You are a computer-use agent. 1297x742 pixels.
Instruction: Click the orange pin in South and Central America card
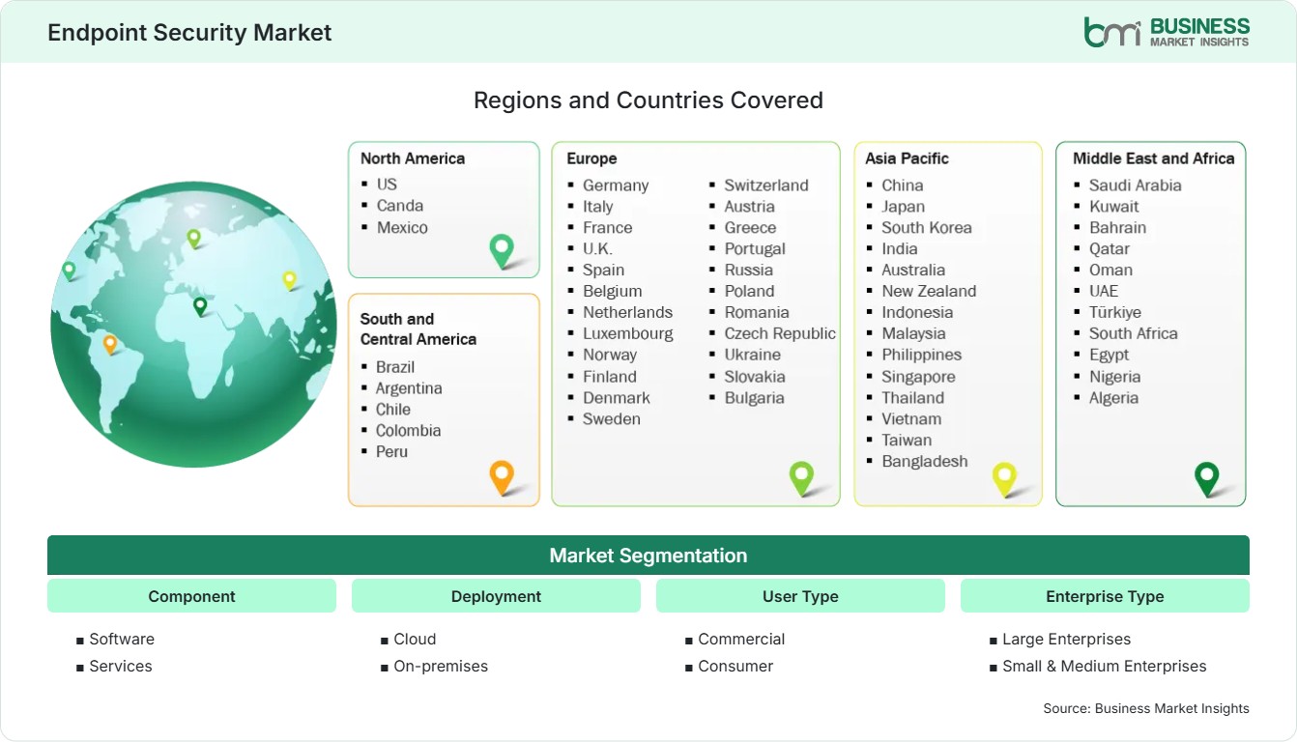pyautogui.click(x=502, y=477)
